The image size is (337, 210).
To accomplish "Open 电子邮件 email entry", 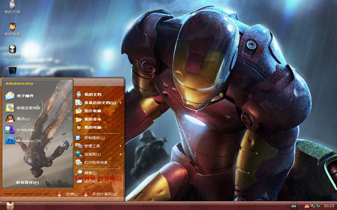I will (x=20, y=96).
